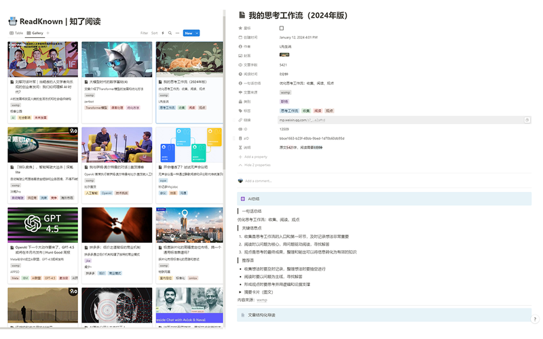Click the sigma formula icon property

pos(240,147)
